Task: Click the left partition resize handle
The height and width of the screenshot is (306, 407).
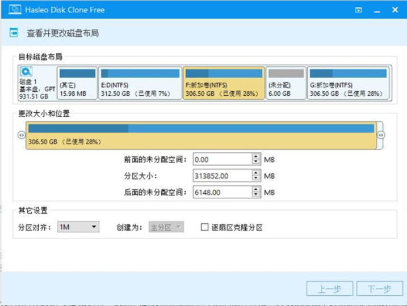Action: pyautogui.click(x=21, y=135)
